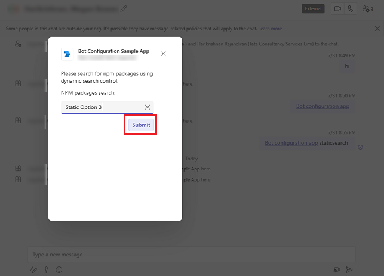Clear the NPM packages search field
The width and height of the screenshot is (384, 276).
click(x=148, y=107)
